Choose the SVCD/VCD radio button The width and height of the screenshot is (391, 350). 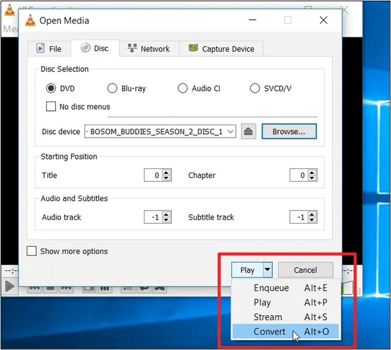[x=255, y=88]
